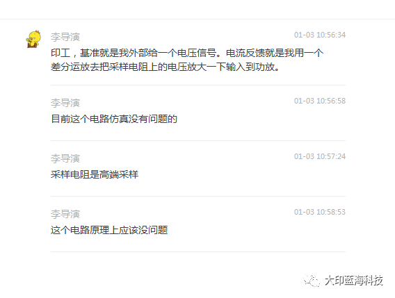Click the timestamp 01-03 10:58:53
Screen dimensions: 395x298
[x=320, y=212]
